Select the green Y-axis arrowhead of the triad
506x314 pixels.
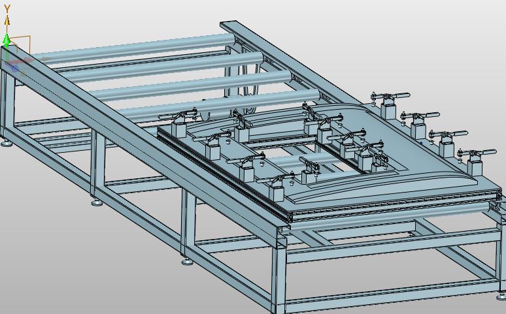[6, 40]
